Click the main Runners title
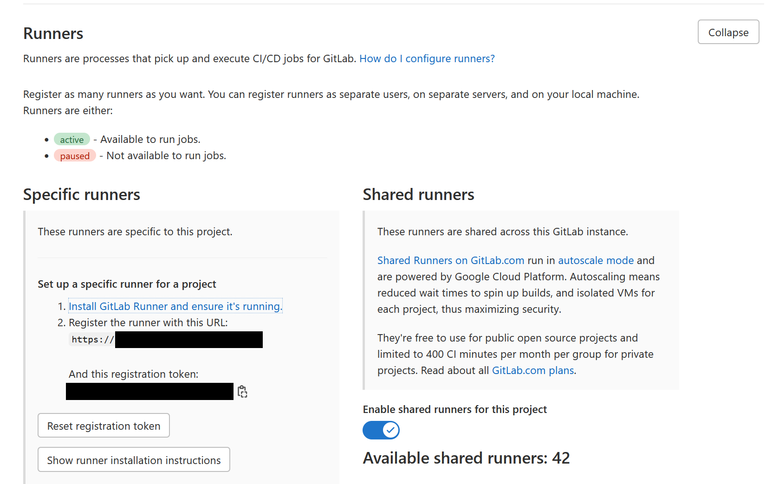The width and height of the screenshot is (779, 484). (53, 33)
